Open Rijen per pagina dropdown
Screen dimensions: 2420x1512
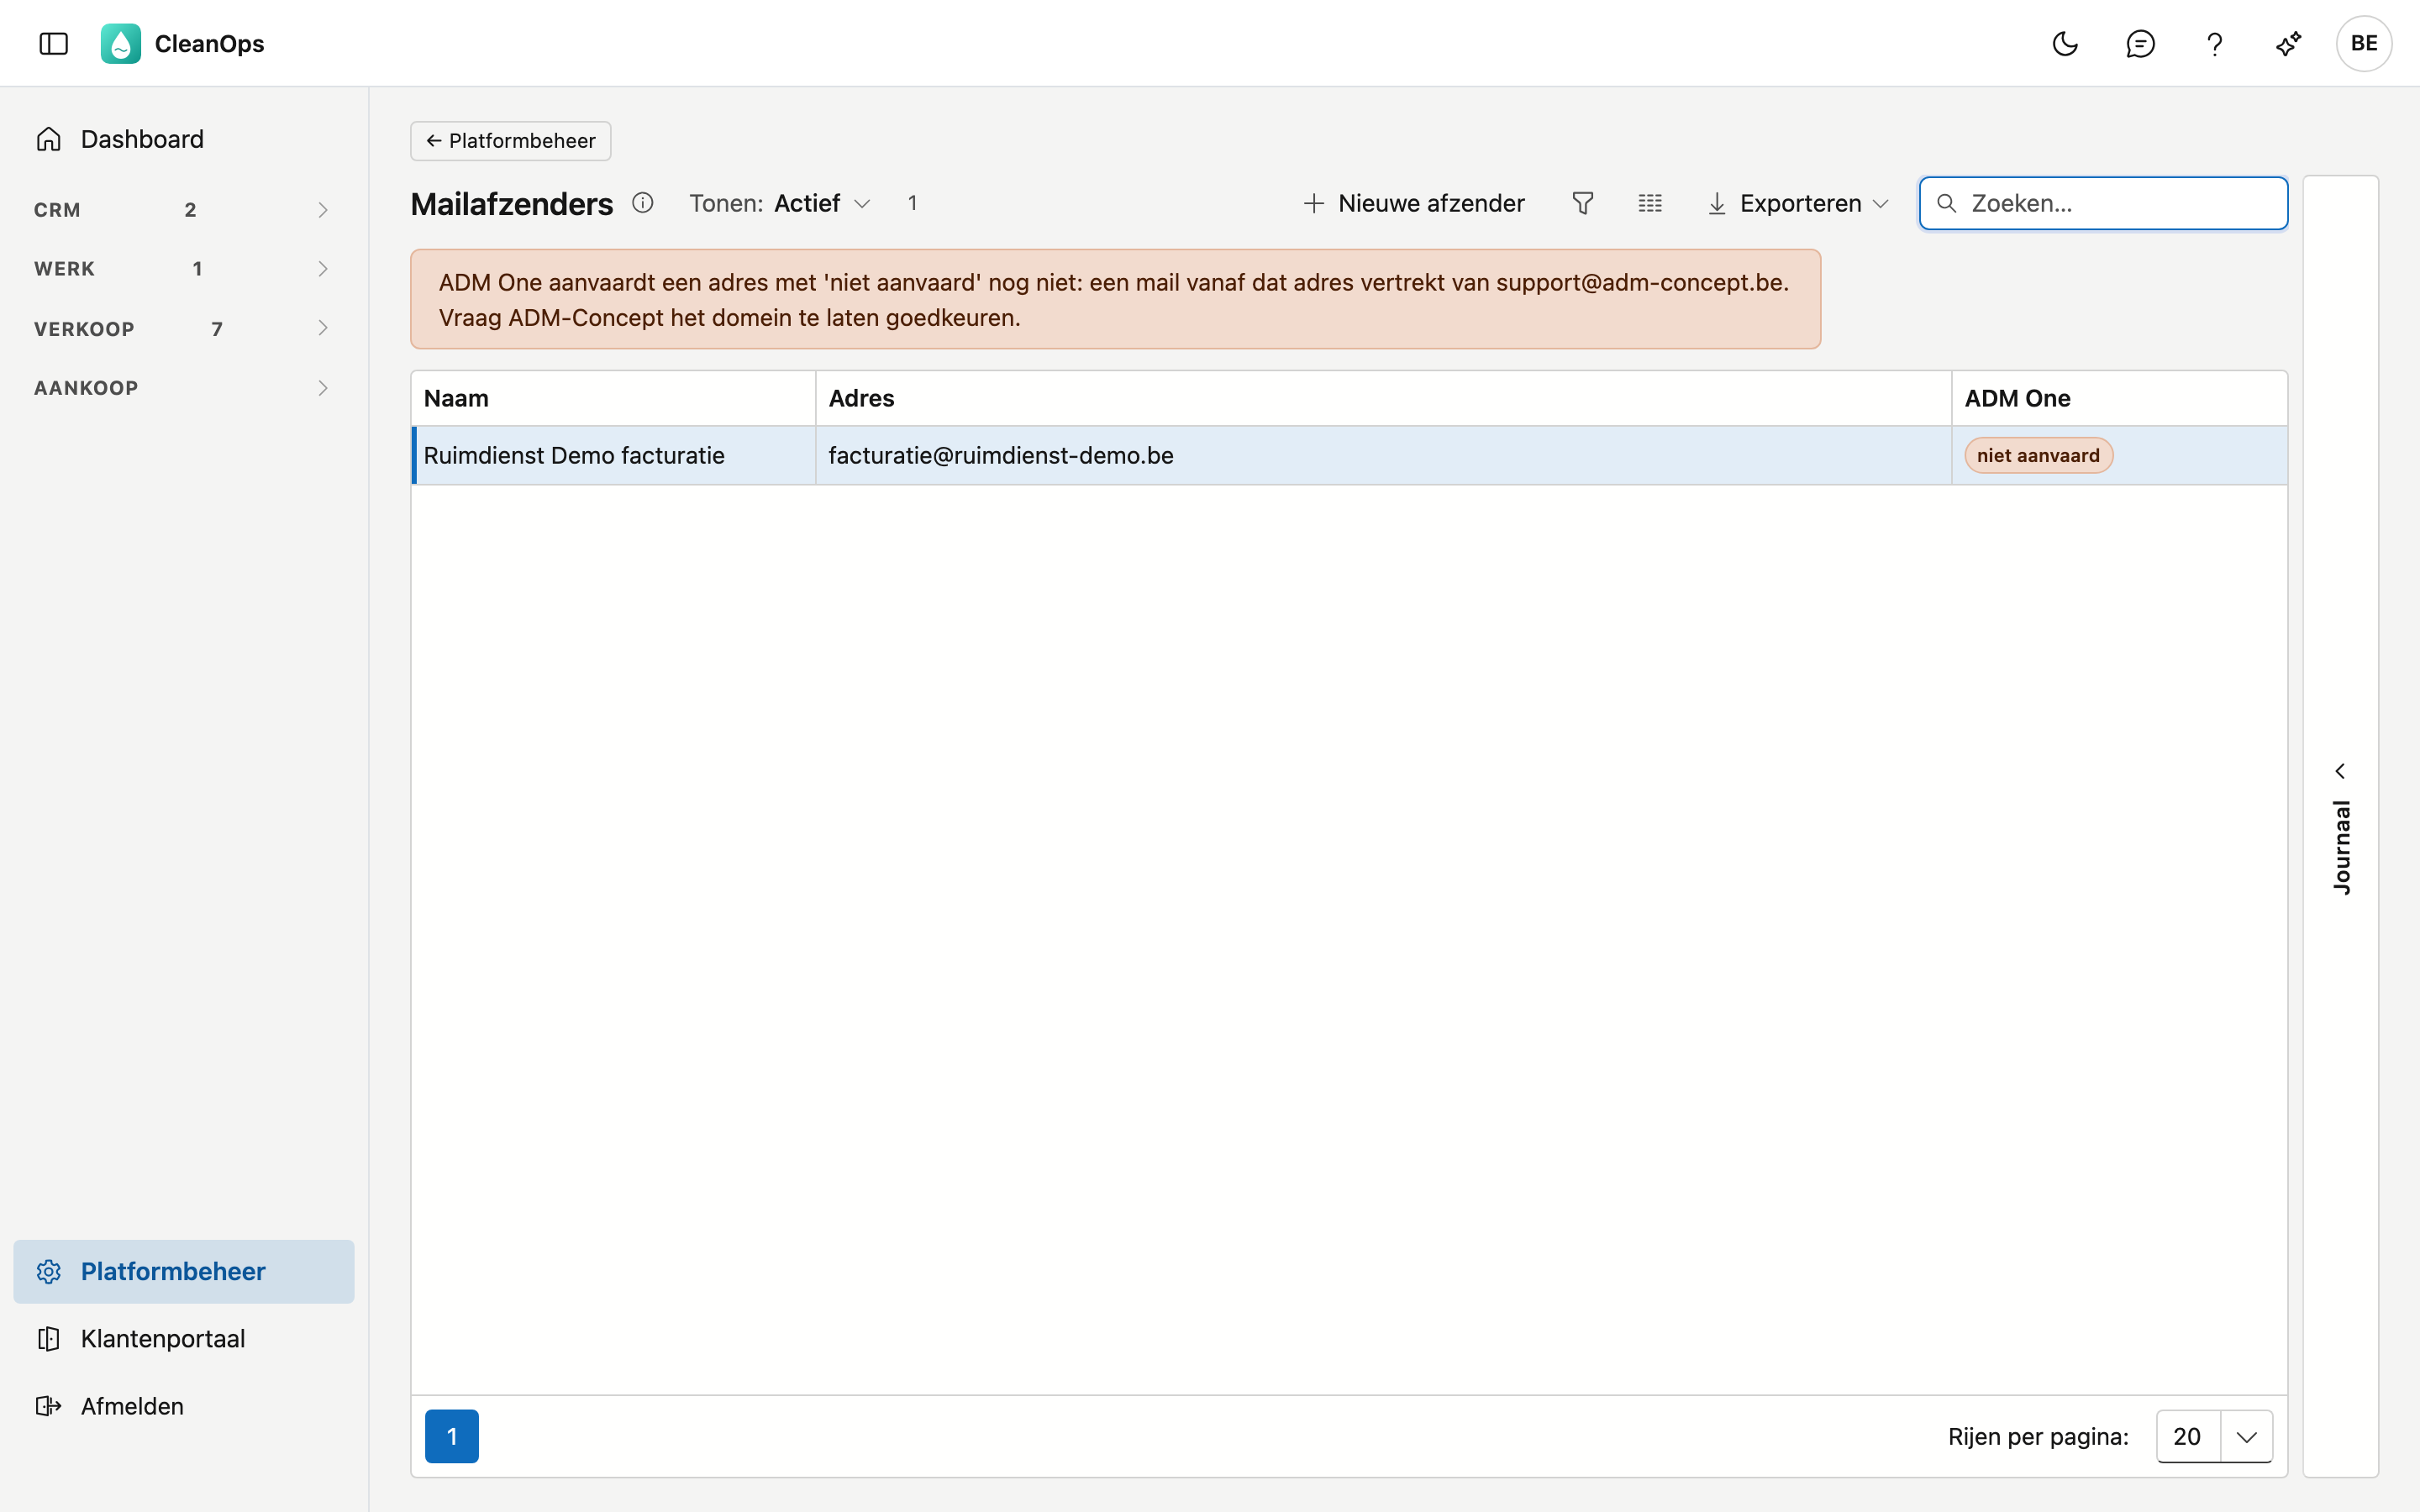point(2214,1436)
